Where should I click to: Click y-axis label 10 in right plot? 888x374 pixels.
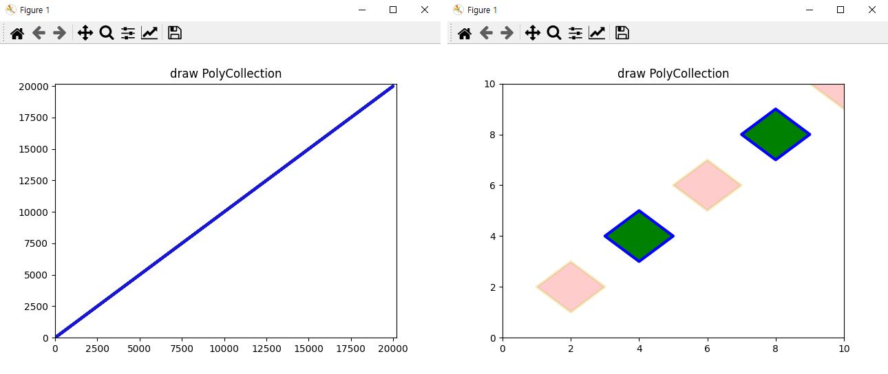click(x=490, y=84)
